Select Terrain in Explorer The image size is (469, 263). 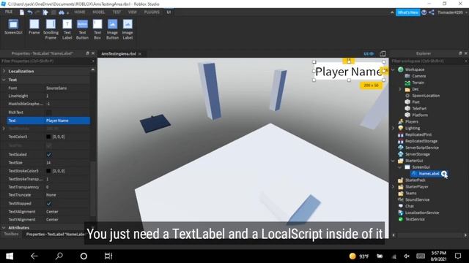tap(418, 83)
